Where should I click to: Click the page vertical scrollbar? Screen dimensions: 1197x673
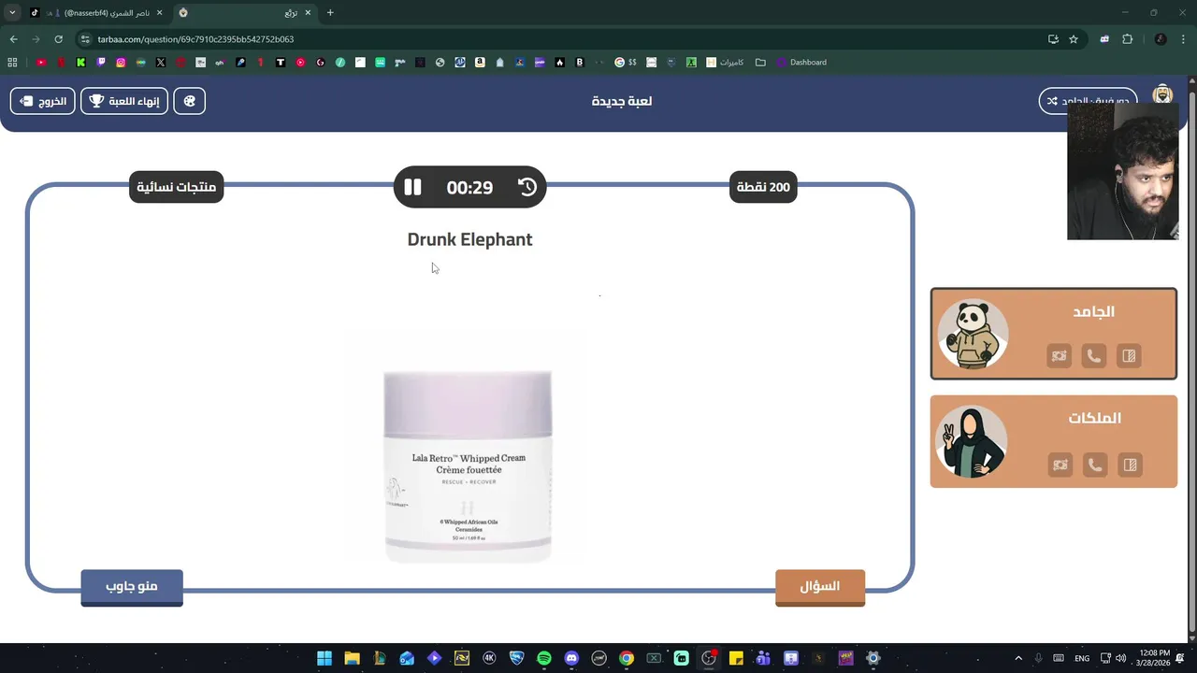(1191, 359)
